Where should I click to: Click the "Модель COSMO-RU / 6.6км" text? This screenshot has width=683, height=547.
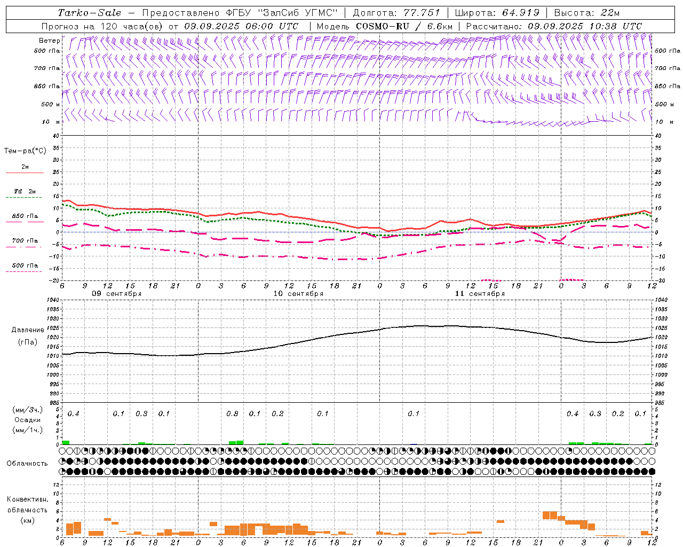(384, 26)
